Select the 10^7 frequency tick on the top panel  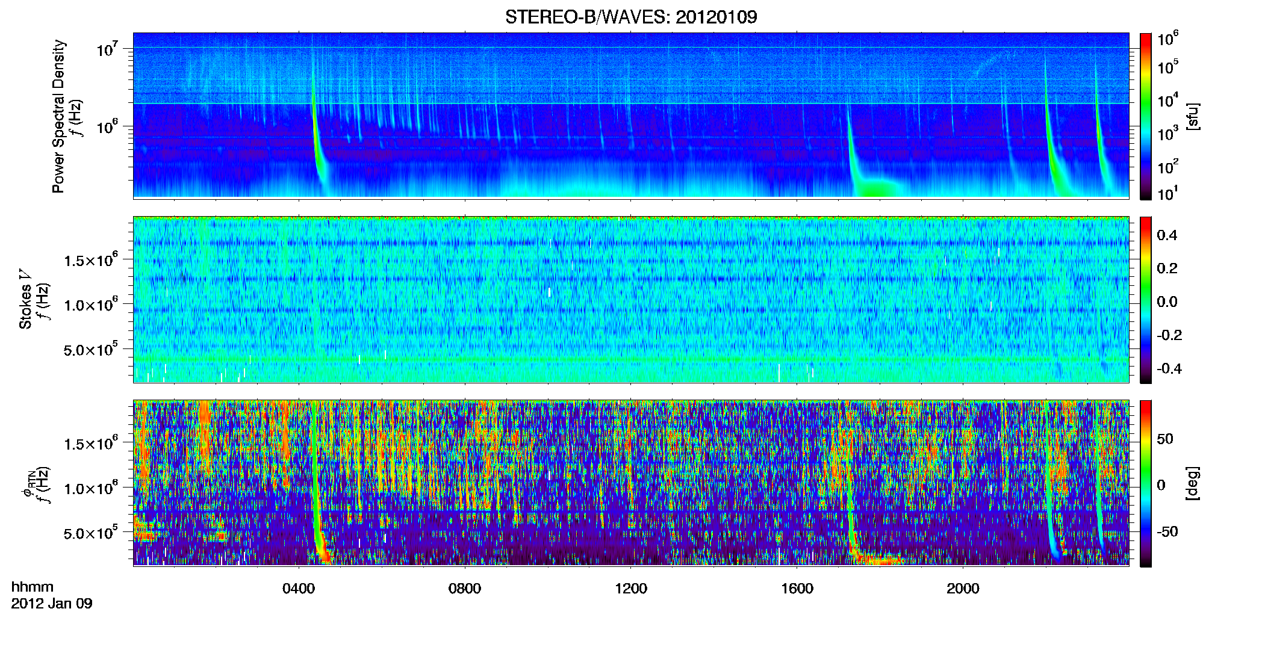108,49
